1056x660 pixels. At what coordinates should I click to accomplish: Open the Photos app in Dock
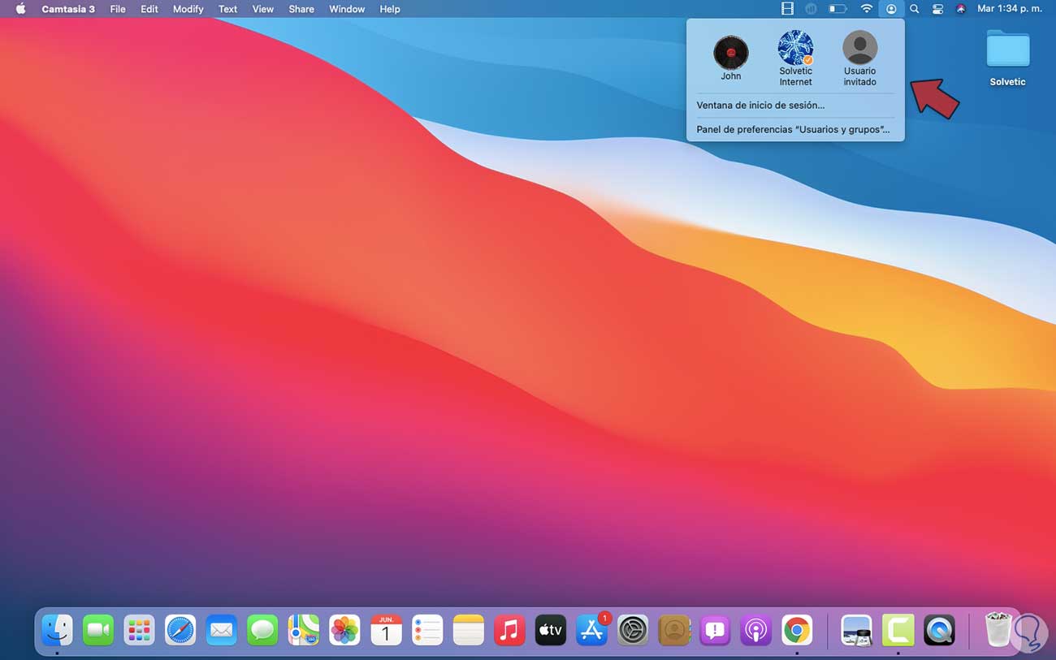coord(344,630)
